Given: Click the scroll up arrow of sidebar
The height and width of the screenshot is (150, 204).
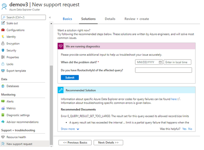Looking at the screenshot, I should [51, 24].
